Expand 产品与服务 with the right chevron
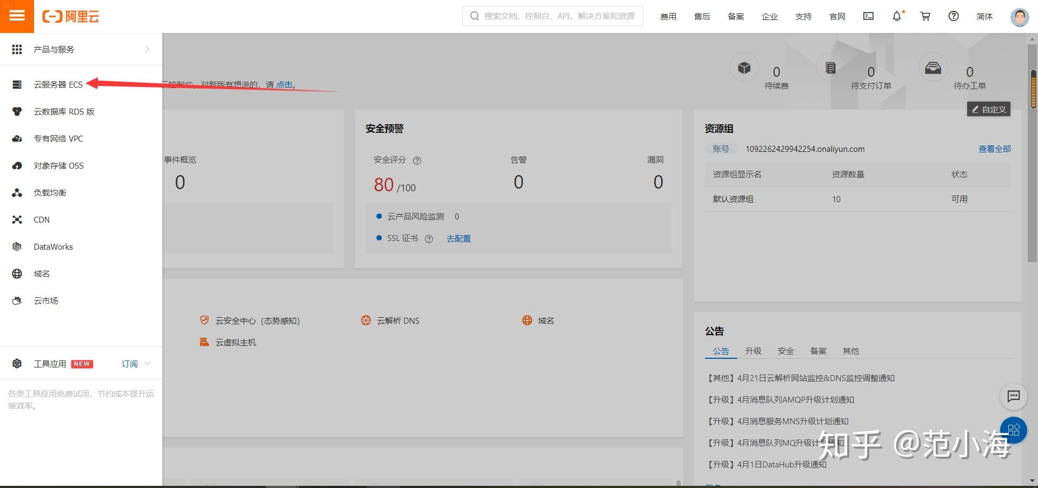1038x488 pixels. [147, 49]
